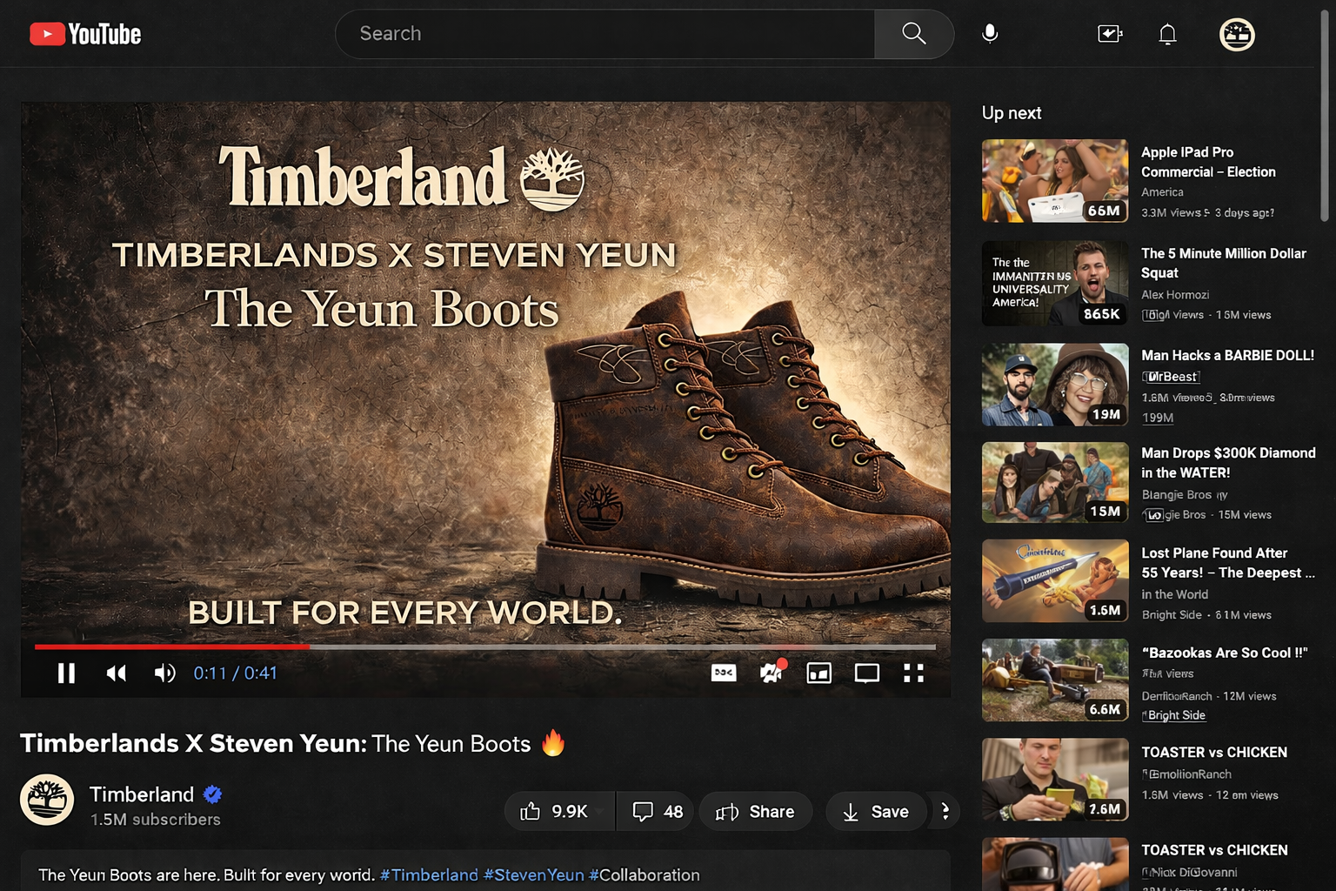
Task: Click the 0:11 / 0:41 time display
Action: [x=235, y=673]
